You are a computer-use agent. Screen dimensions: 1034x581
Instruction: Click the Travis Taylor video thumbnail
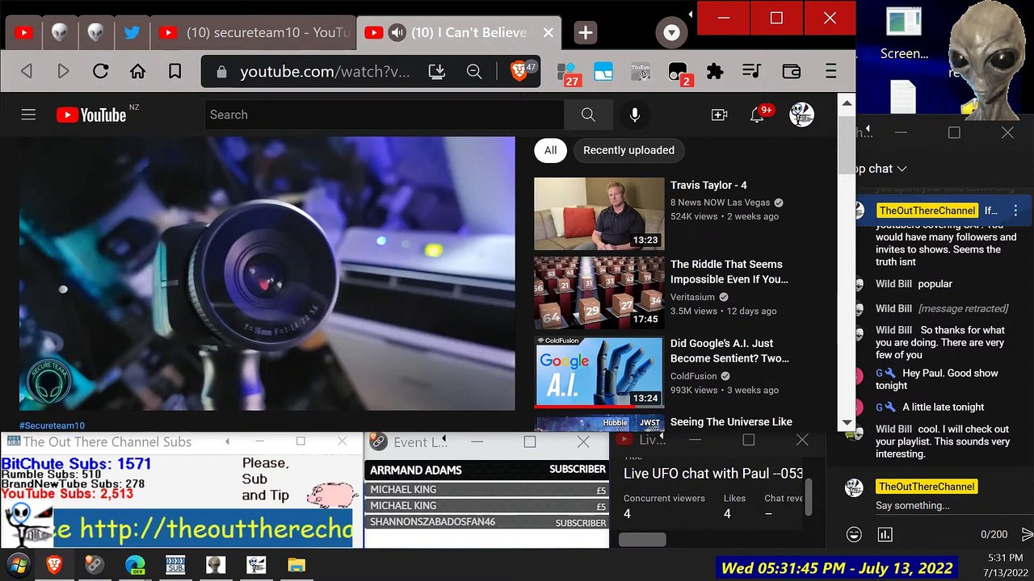click(x=599, y=214)
